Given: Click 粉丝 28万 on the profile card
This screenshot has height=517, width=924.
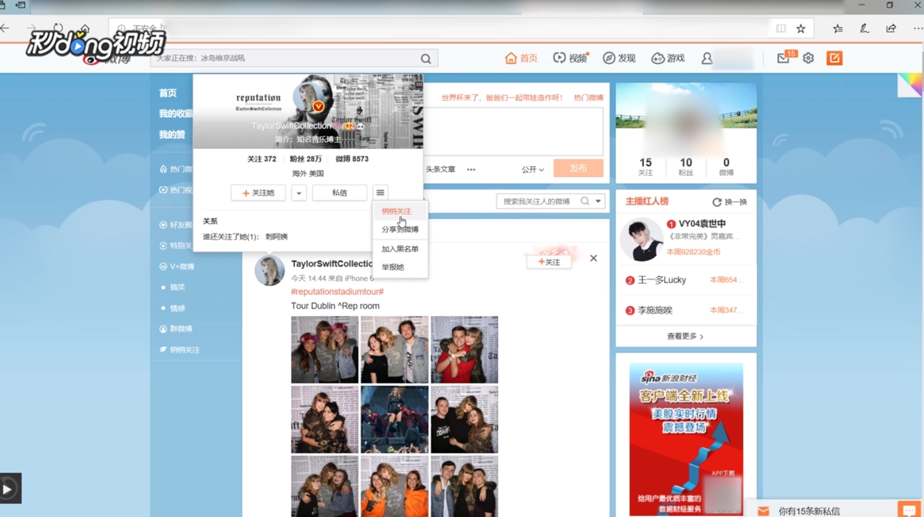Looking at the screenshot, I should point(306,159).
